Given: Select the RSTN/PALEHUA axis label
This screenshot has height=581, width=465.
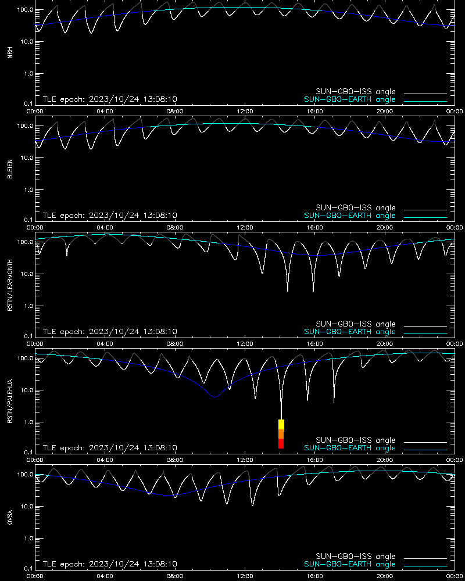Looking at the screenshot, I should point(10,401).
